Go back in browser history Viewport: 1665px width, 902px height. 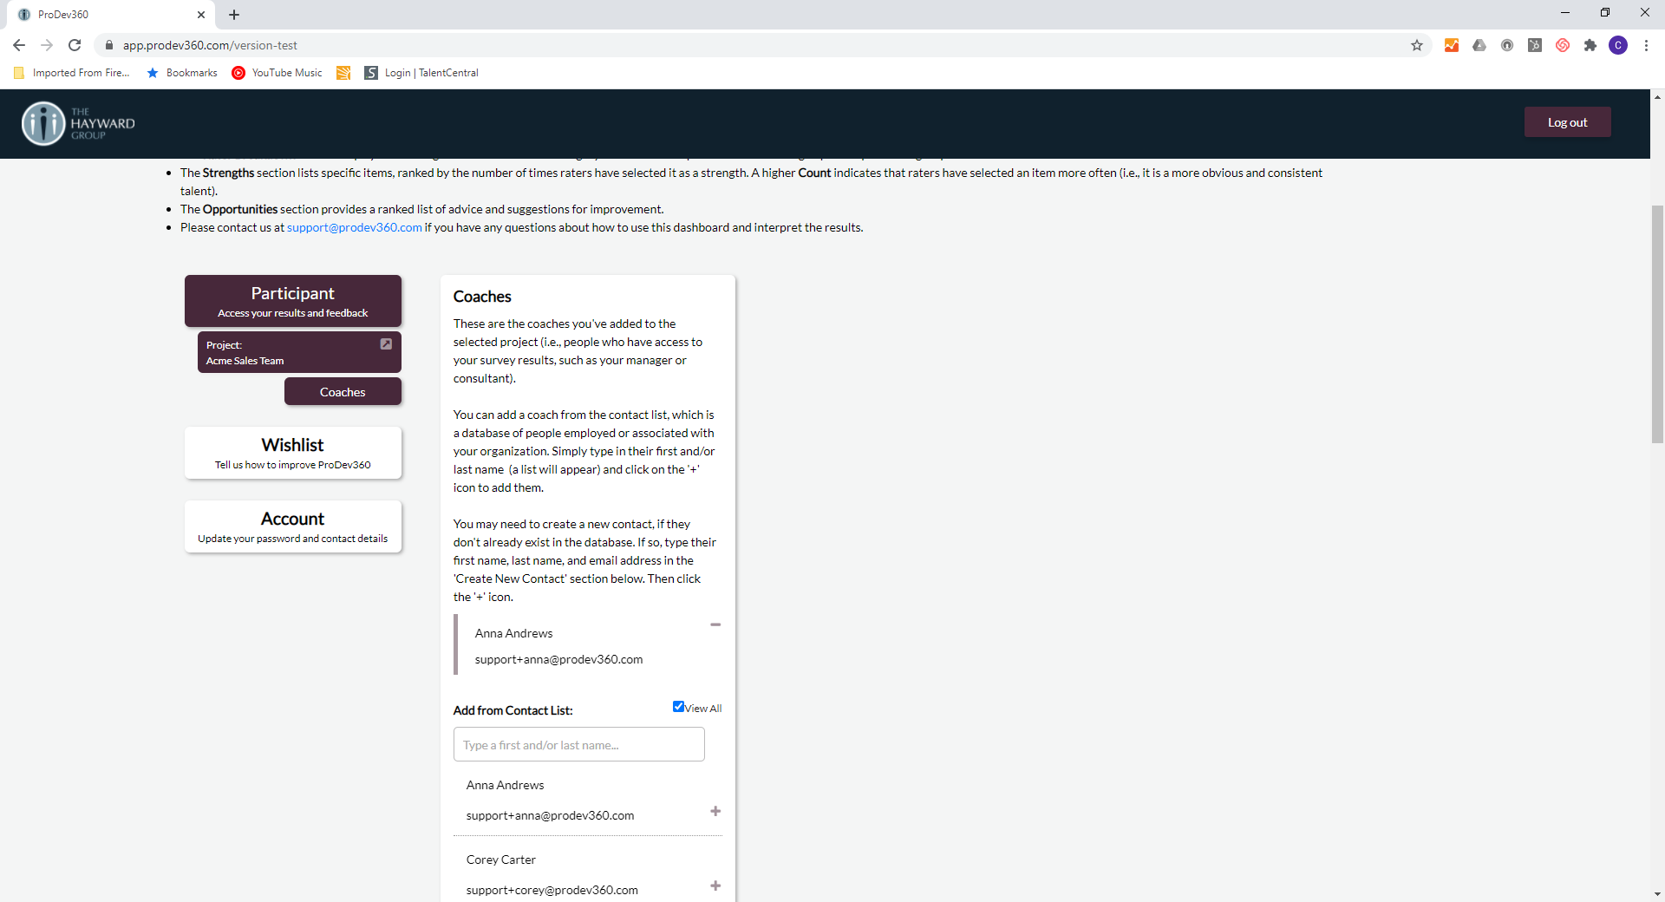pyautogui.click(x=19, y=45)
